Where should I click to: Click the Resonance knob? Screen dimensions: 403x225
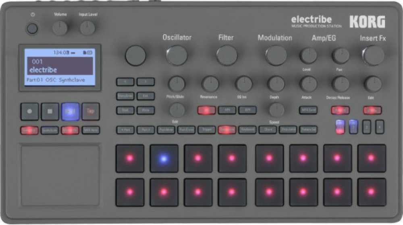pos(210,84)
